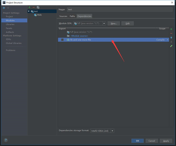Image resolution: width=176 pixels, height=146 pixels.
Task: Click the Export column header
Action: (62, 28)
